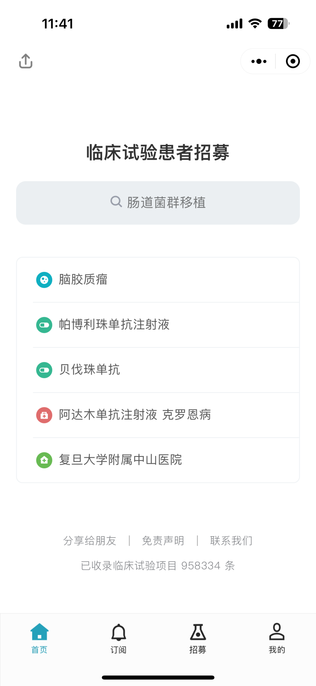
Task: Switch to the 订阅 tab
Action: pos(118,639)
